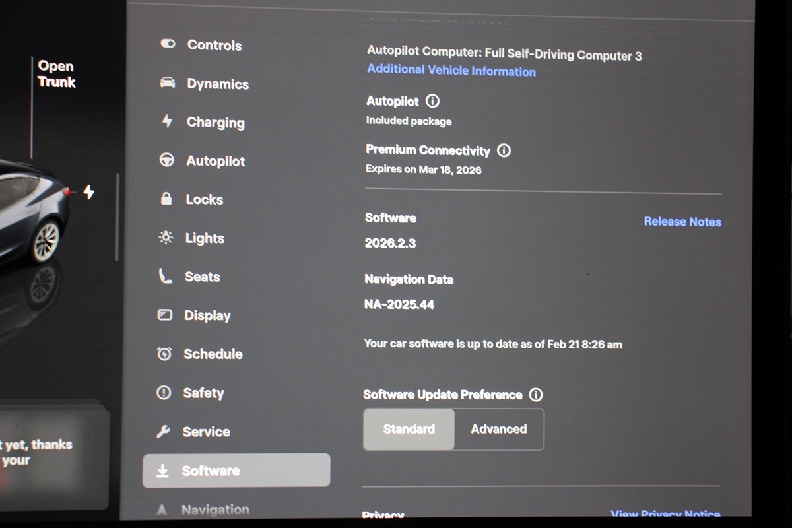The image size is (792, 528).
Task: Show info for Autopilot package
Action: click(x=432, y=101)
